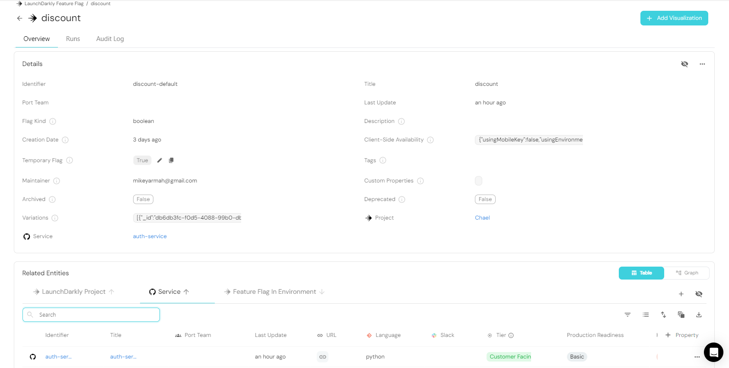Add a Property column to table

pos(682,335)
